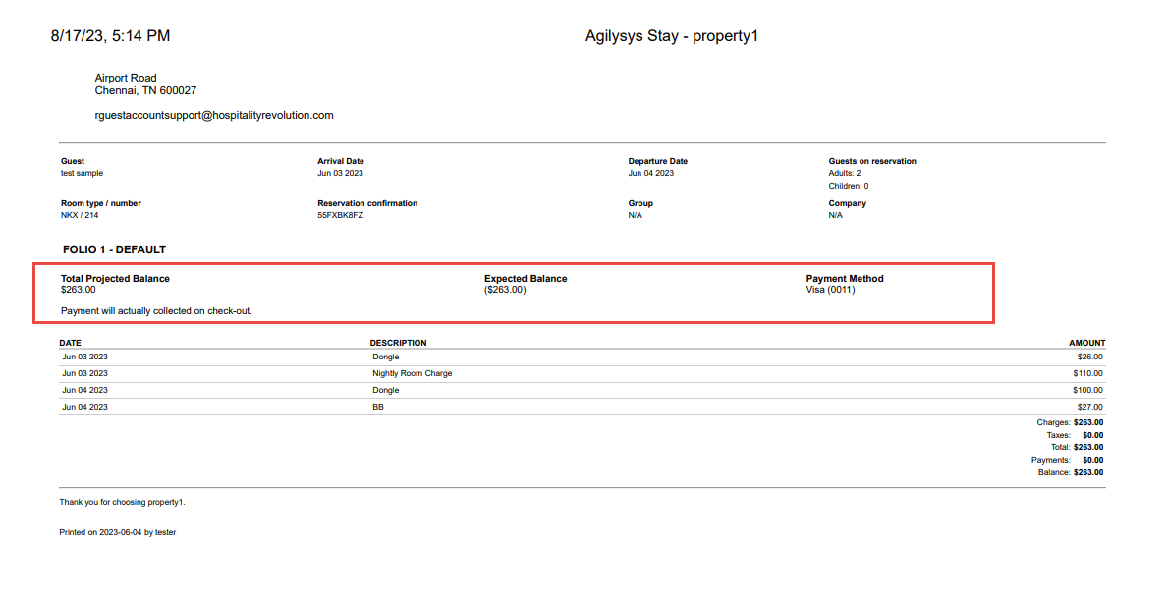1167x606 pixels.
Task: Click reservation confirmation code 55FXBK8FZ
Action: [x=340, y=215]
